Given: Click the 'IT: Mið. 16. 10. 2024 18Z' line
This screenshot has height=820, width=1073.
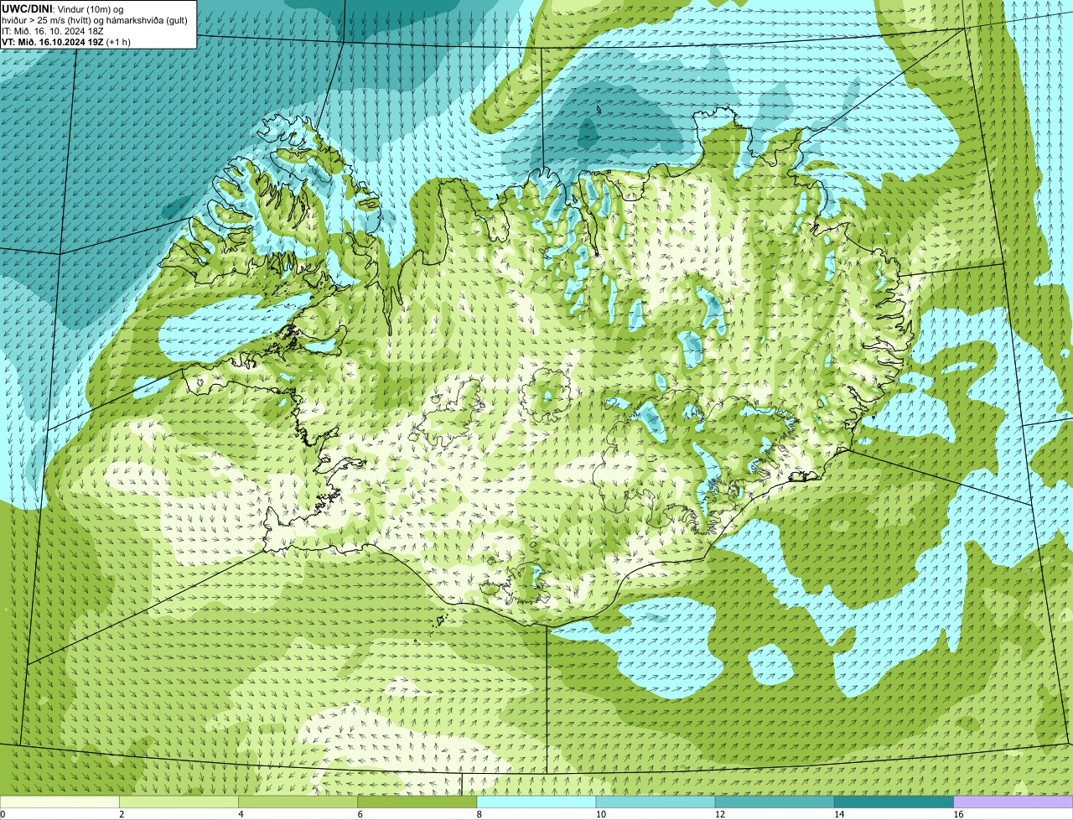Looking at the screenshot, I should (53, 31).
